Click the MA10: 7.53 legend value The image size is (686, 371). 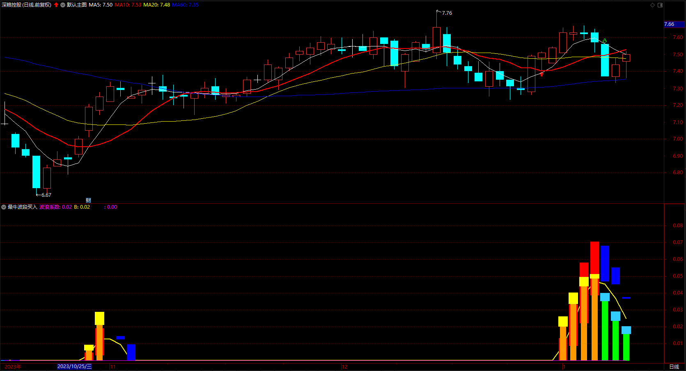click(x=128, y=5)
